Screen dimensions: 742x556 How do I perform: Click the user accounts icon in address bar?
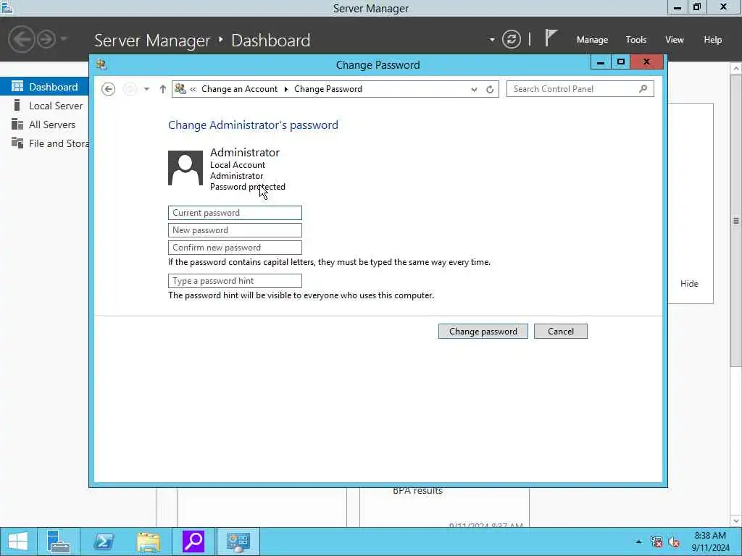point(180,88)
